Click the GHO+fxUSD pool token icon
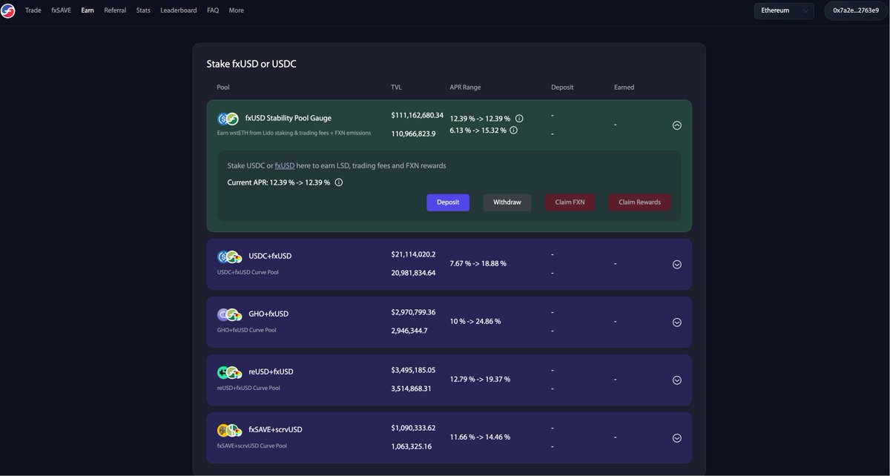The image size is (890, 476). [x=228, y=314]
